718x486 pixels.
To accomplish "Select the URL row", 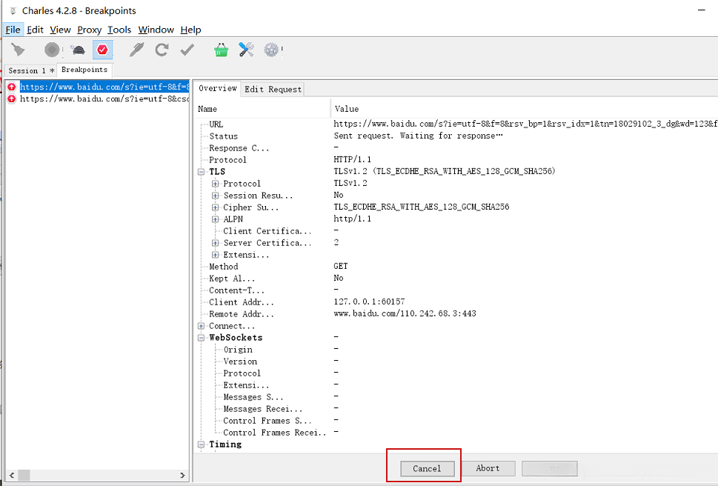I will [456, 124].
